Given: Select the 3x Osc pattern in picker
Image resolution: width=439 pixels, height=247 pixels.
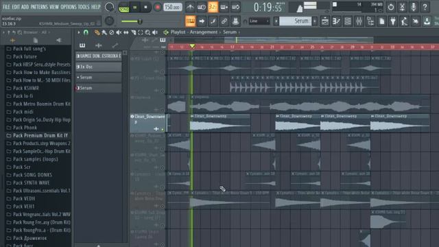Looking at the screenshot, I should [99, 67].
